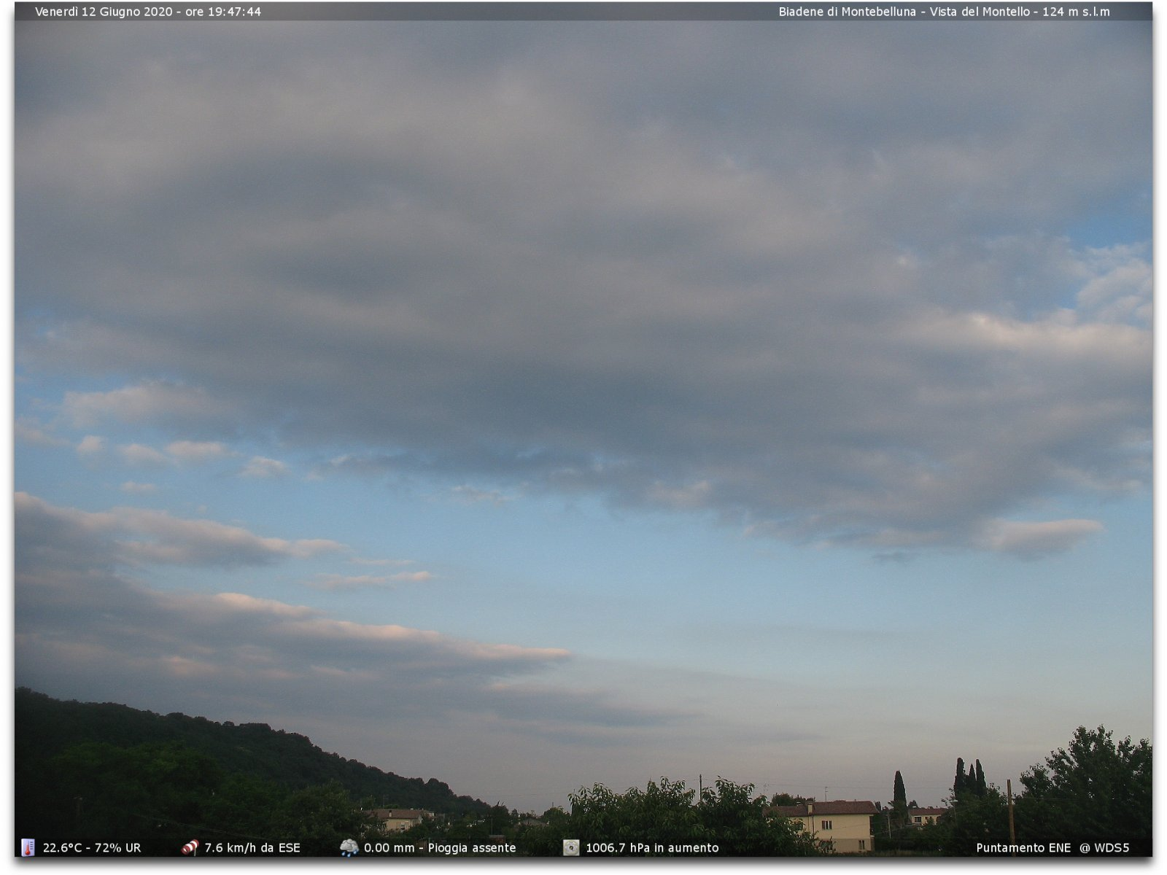Select the location text 'Biadene di Montebelluna'
The image size is (1167, 875).
point(847,12)
